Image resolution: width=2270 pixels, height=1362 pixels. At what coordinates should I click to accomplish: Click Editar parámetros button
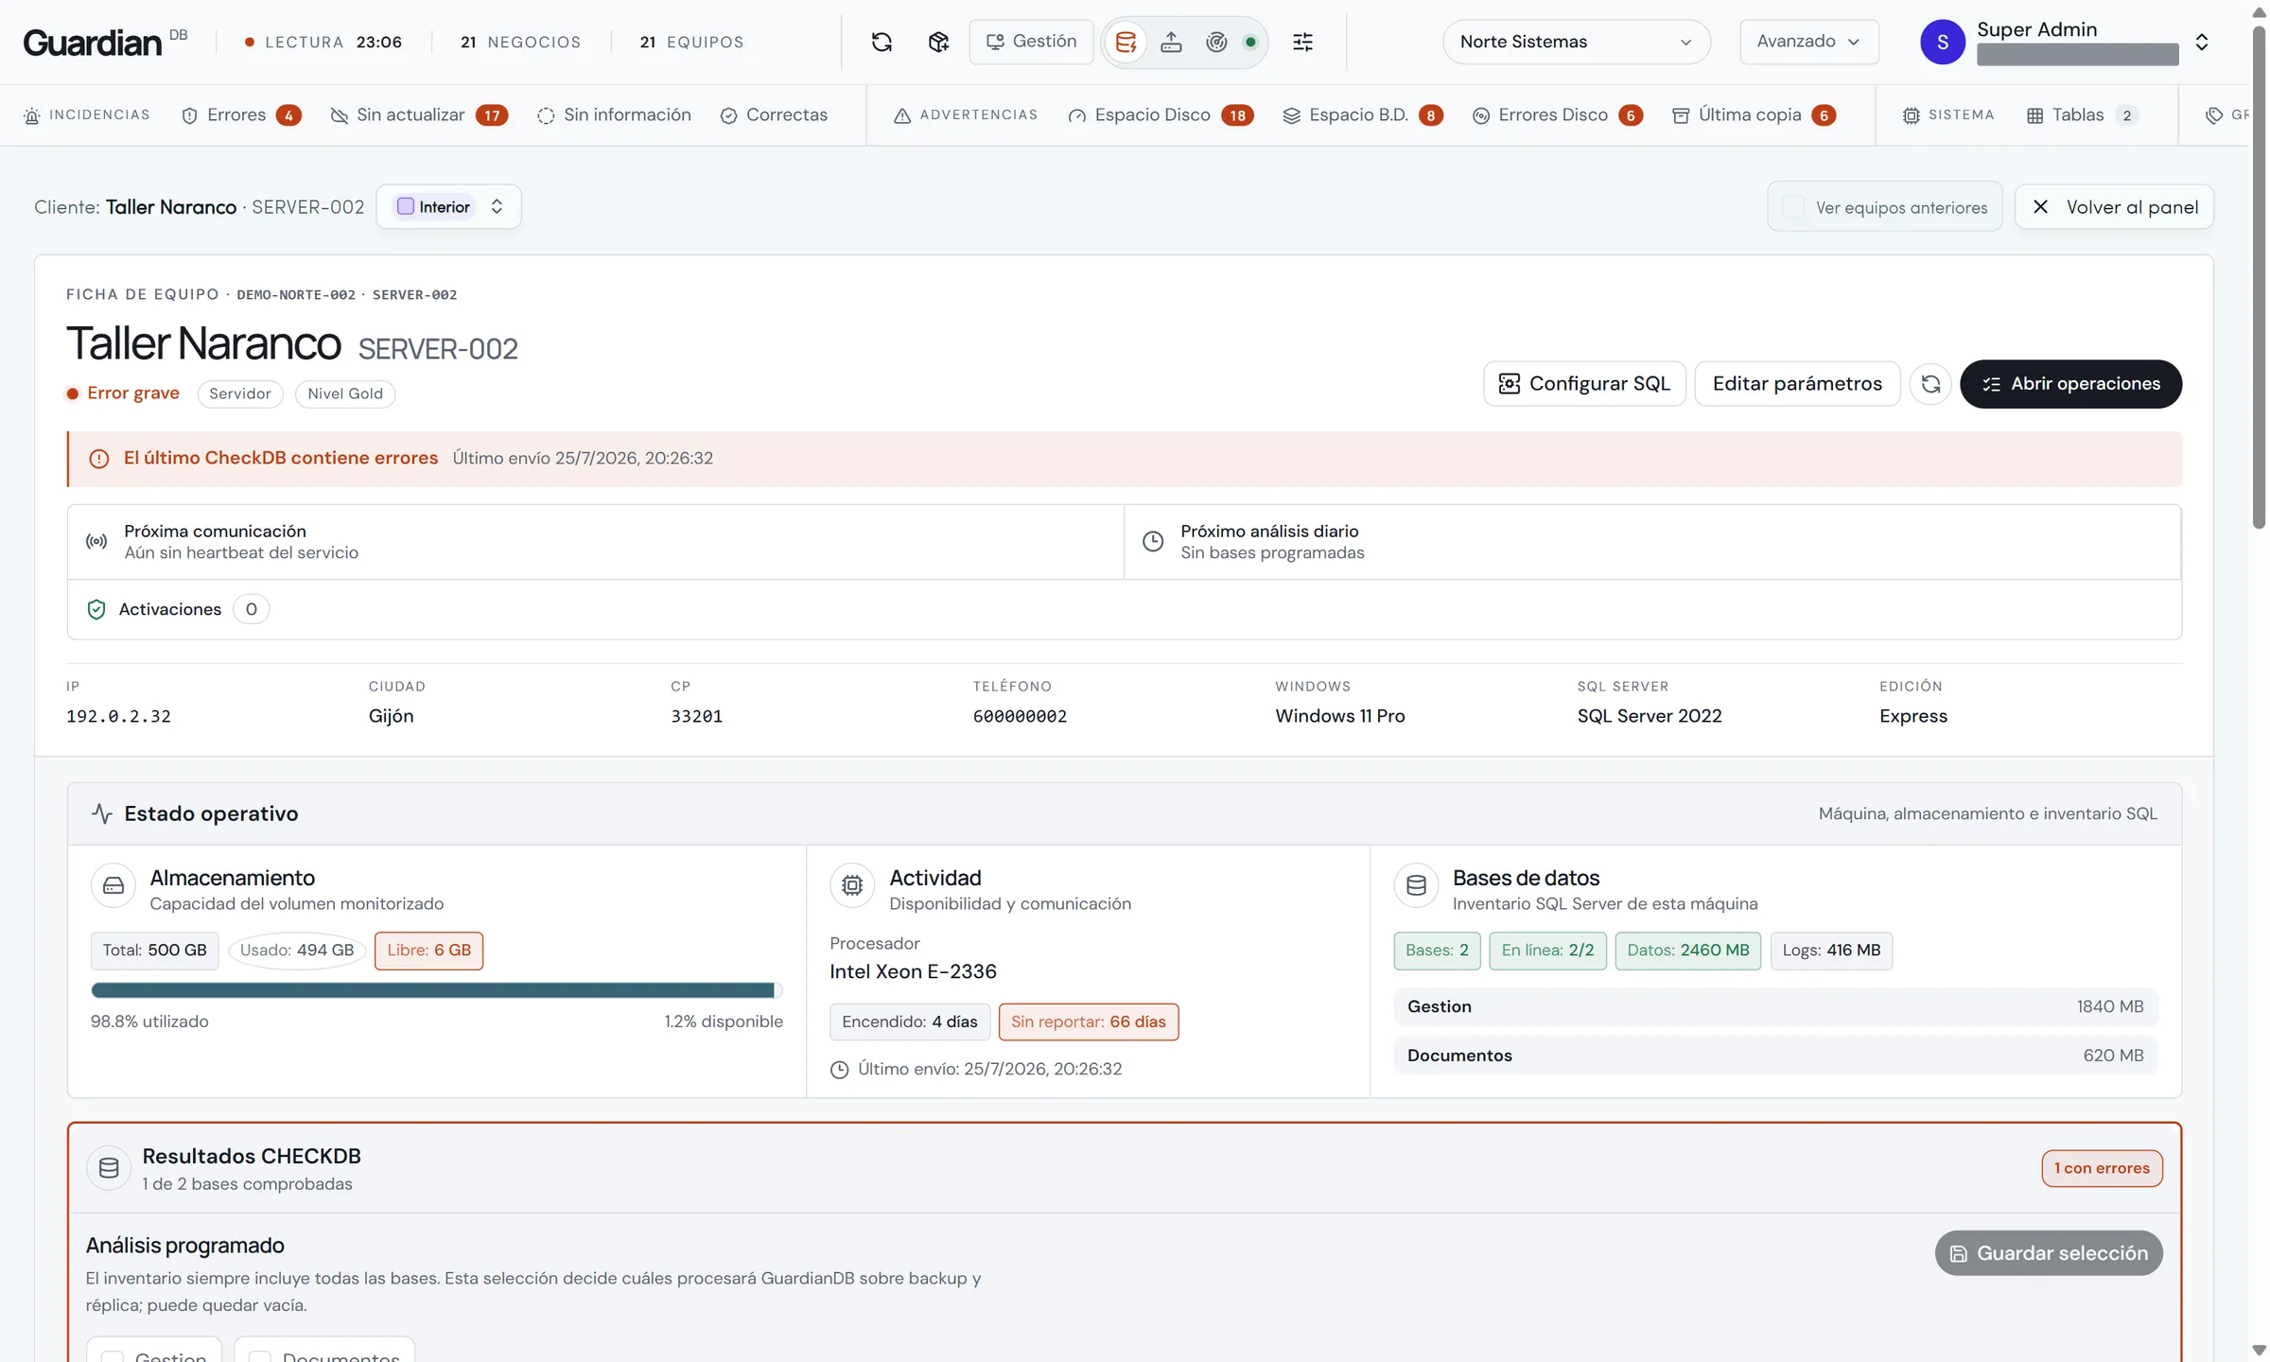[1797, 384]
